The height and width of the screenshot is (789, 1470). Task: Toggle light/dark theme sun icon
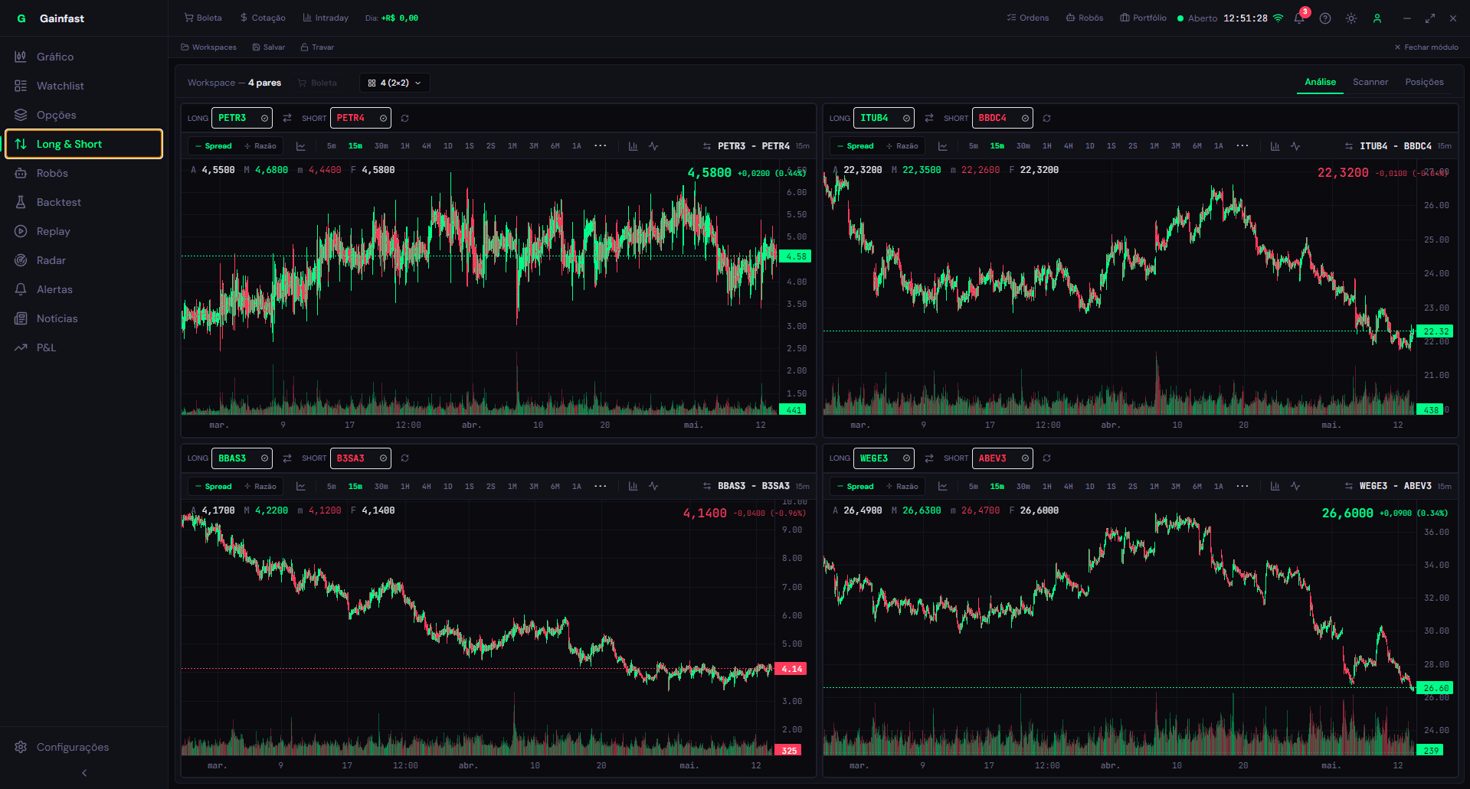coord(1351,18)
